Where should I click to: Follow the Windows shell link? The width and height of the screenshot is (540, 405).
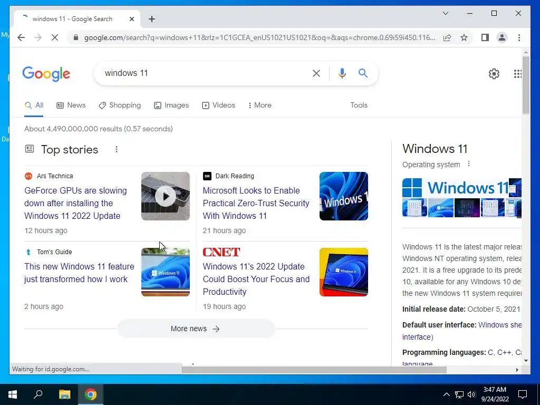pyautogui.click(x=500, y=325)
